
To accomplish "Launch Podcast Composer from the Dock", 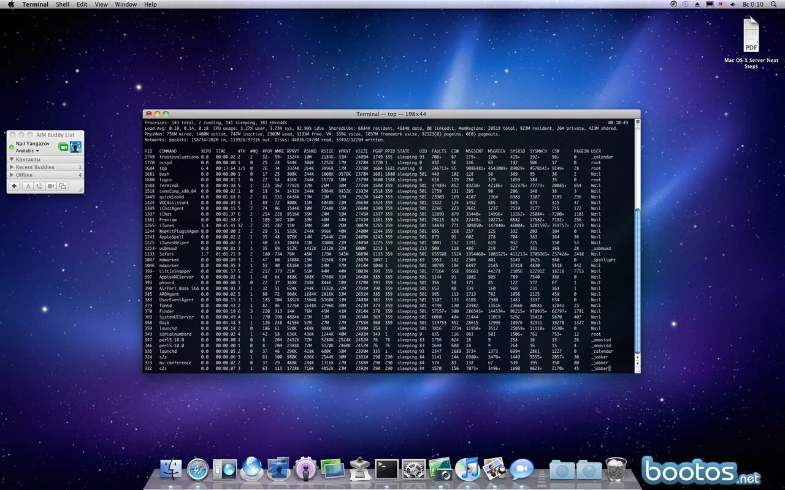I will [305, 470].
